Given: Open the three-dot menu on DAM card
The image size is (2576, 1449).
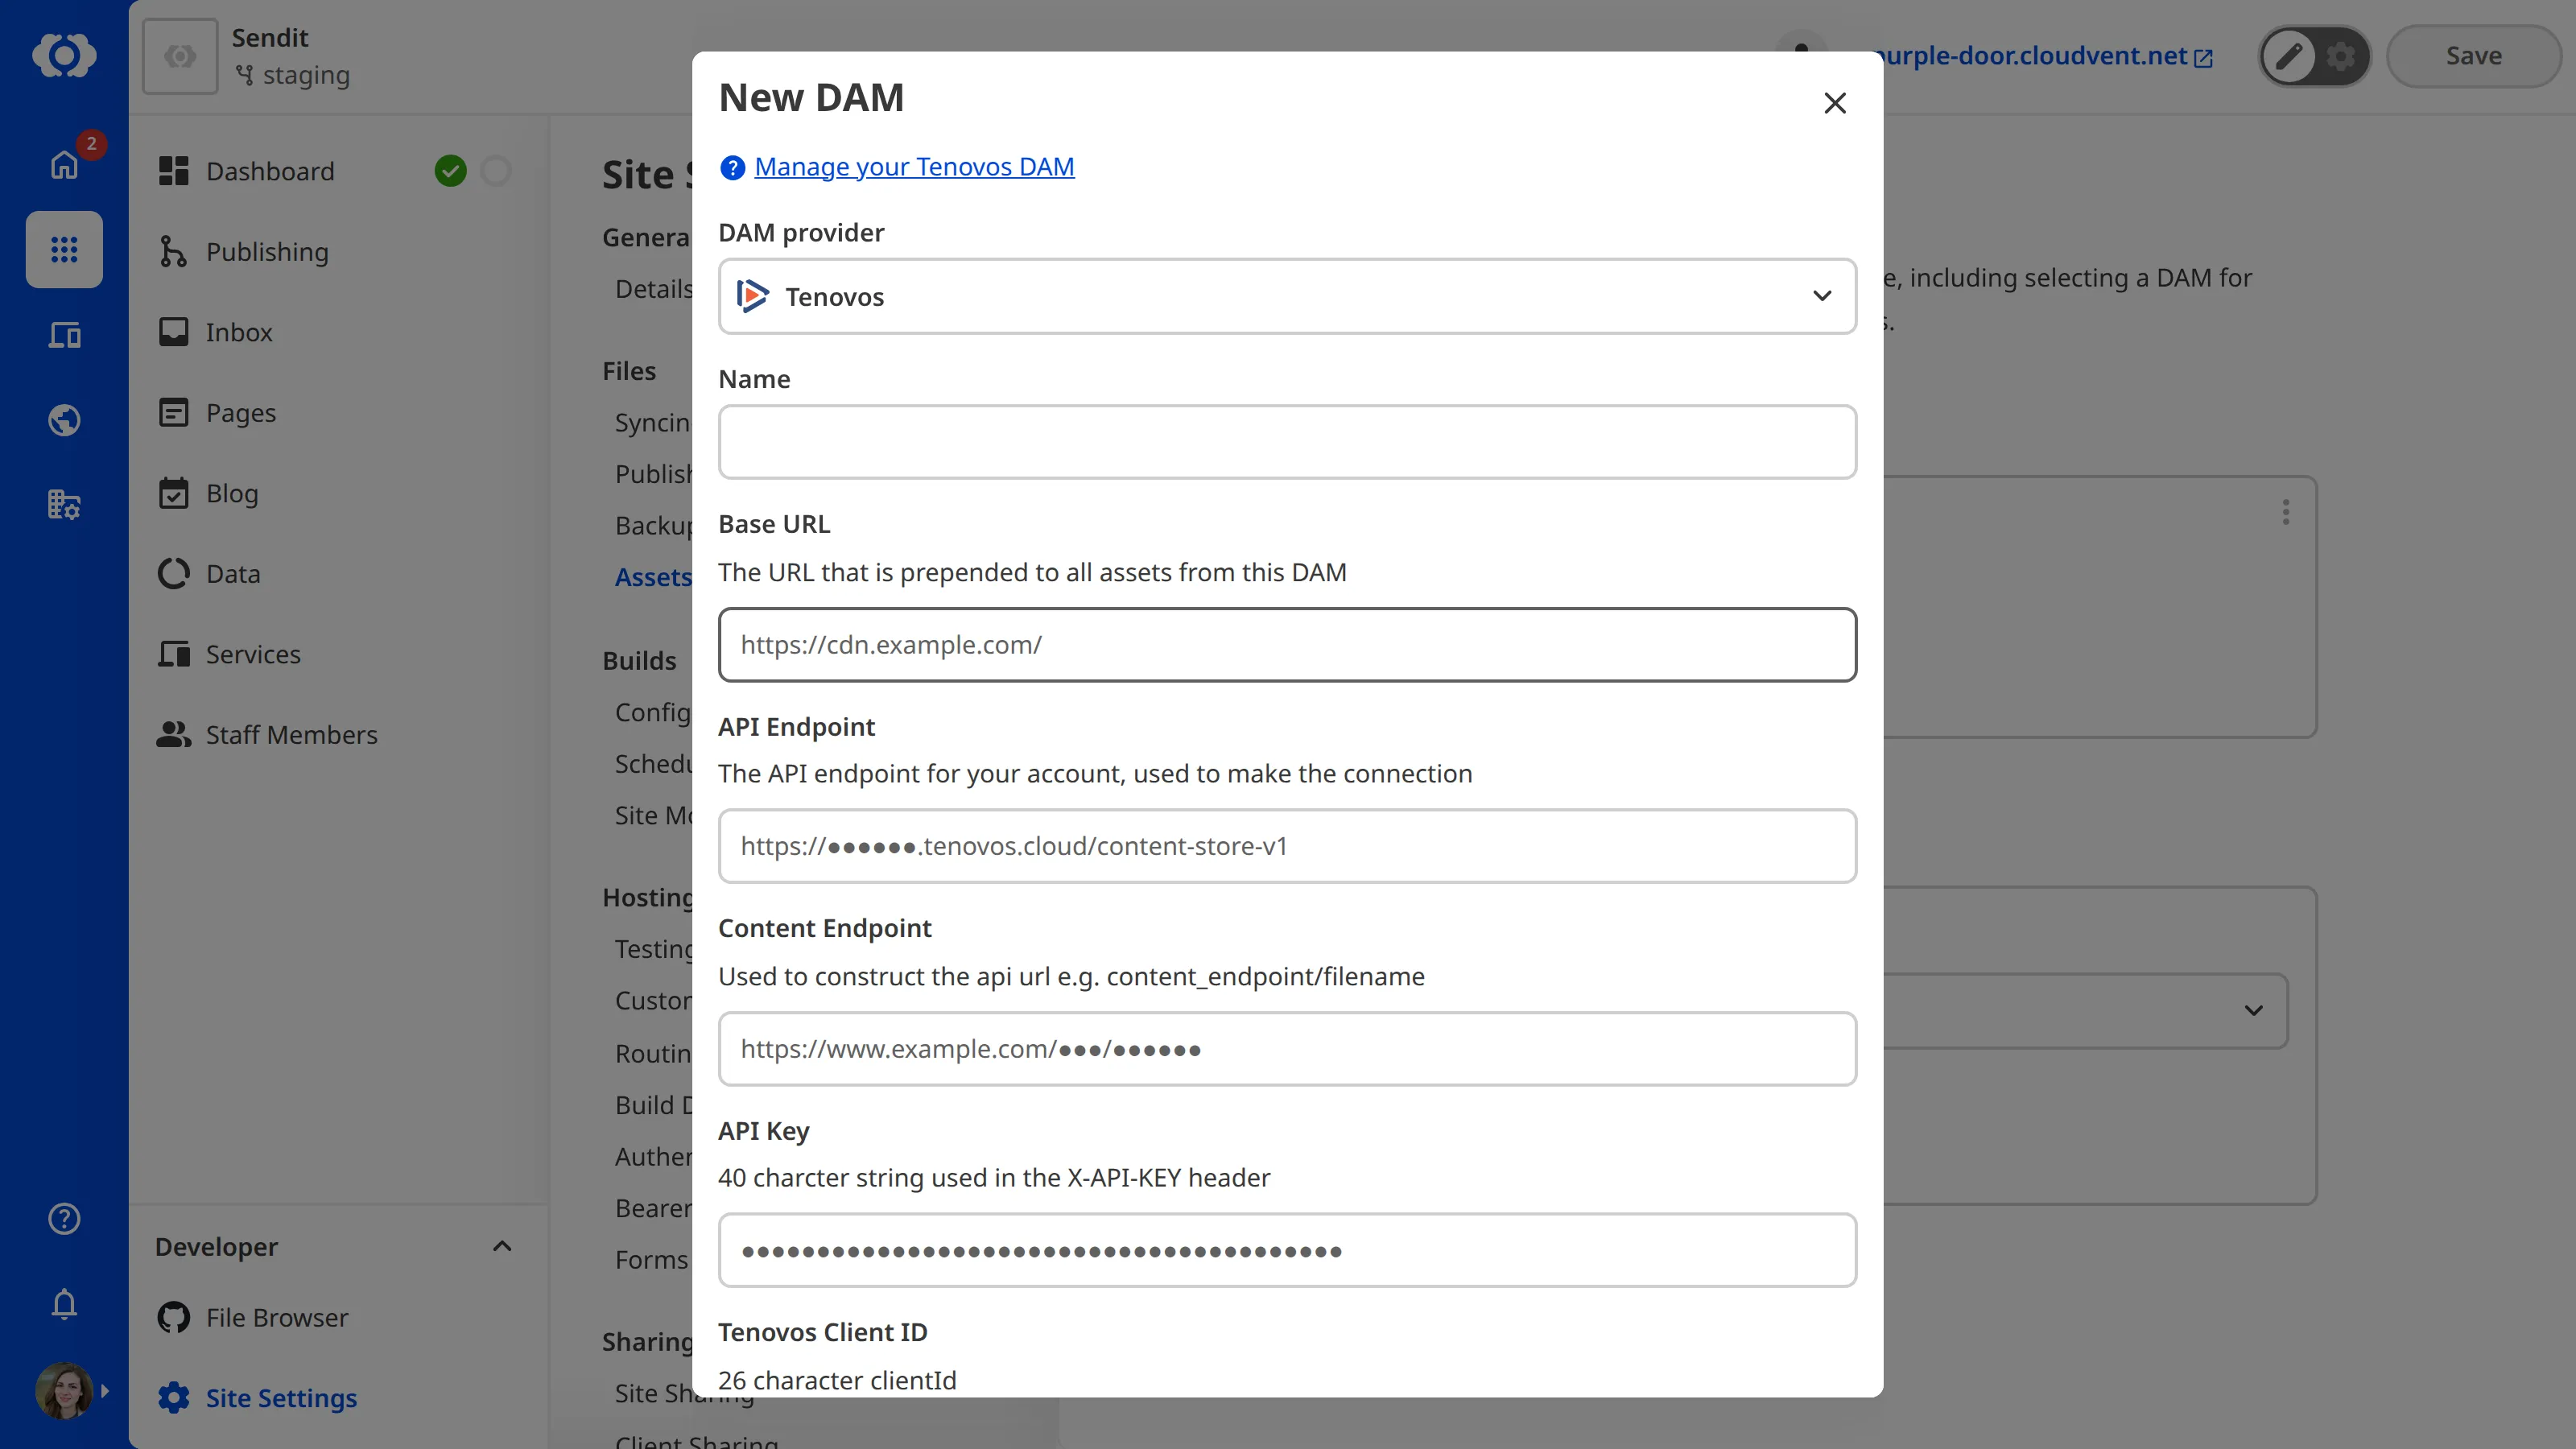Looking at the screenshot, I should (2285, 512).
